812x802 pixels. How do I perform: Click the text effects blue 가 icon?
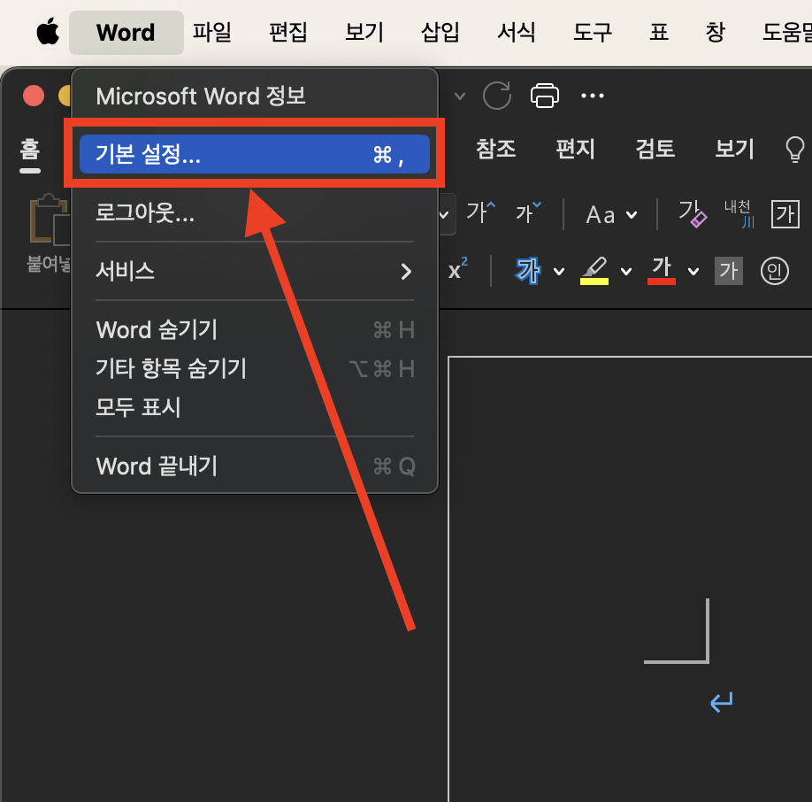point(528,271)
